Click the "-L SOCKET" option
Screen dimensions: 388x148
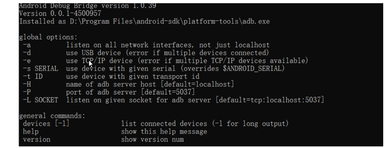[x=40, y=100]
